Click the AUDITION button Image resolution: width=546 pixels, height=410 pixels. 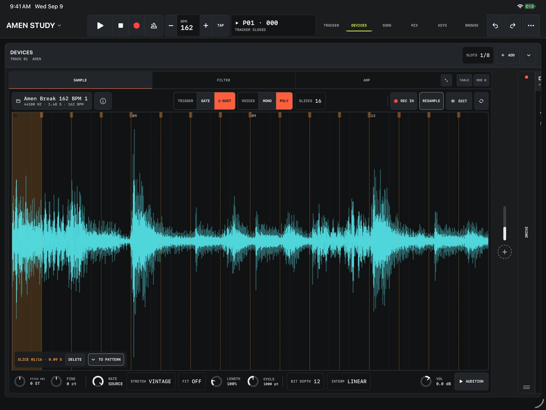tap(471, 381)
